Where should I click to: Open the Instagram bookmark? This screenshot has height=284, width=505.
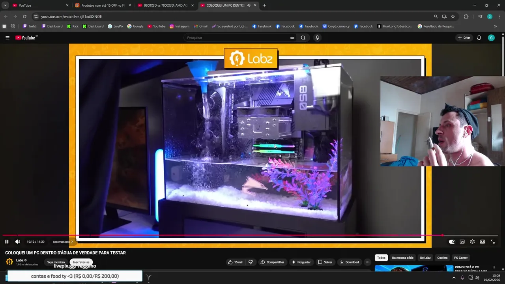pos(180,26)
